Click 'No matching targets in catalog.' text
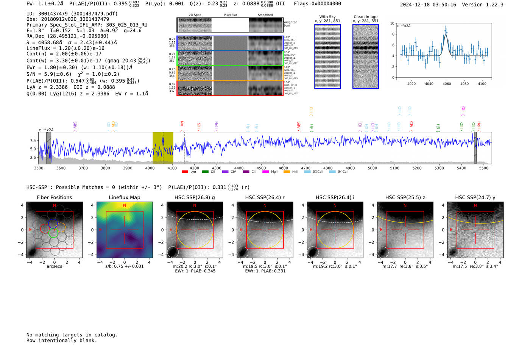 tap(72, 335)
